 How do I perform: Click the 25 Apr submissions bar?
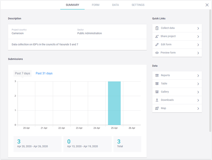pos(114,103)
